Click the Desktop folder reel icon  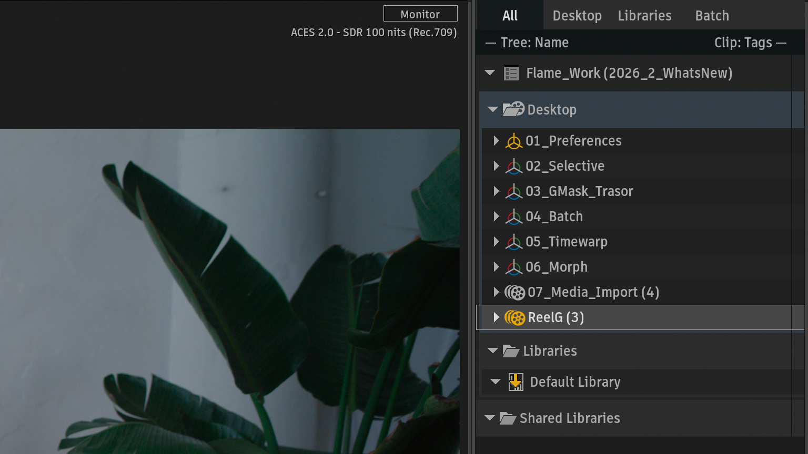pos(513,109)
